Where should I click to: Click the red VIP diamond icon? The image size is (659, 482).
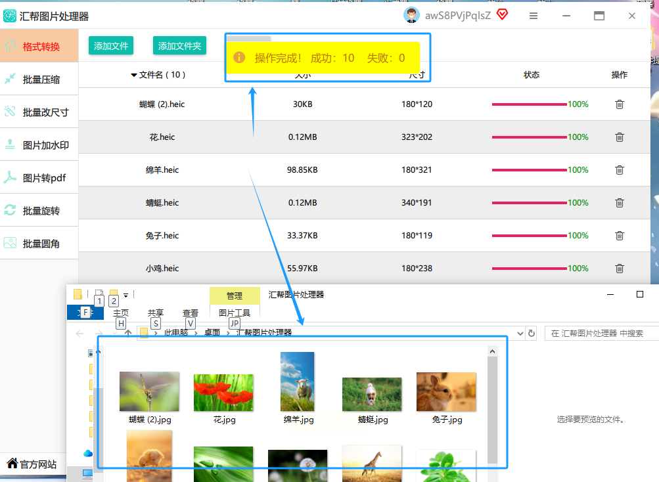coord(502,14)
